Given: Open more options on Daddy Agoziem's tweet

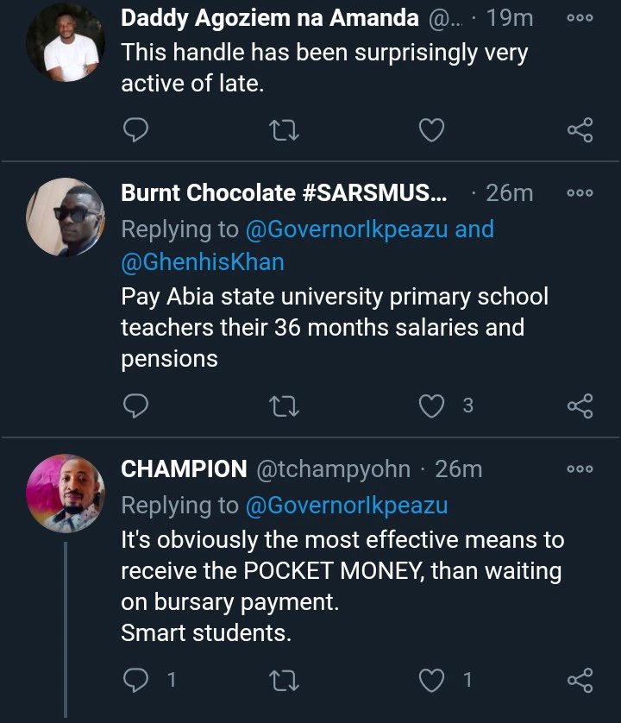Looking at the screenshot, I should tap(580, 17).
